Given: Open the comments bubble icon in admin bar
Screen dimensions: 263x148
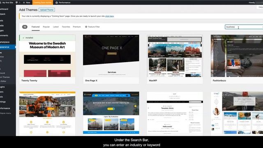Looking at the screenshot, I should click(17, 2).
